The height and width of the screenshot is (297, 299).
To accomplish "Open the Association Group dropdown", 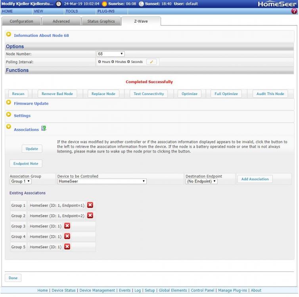I will 21,181.
